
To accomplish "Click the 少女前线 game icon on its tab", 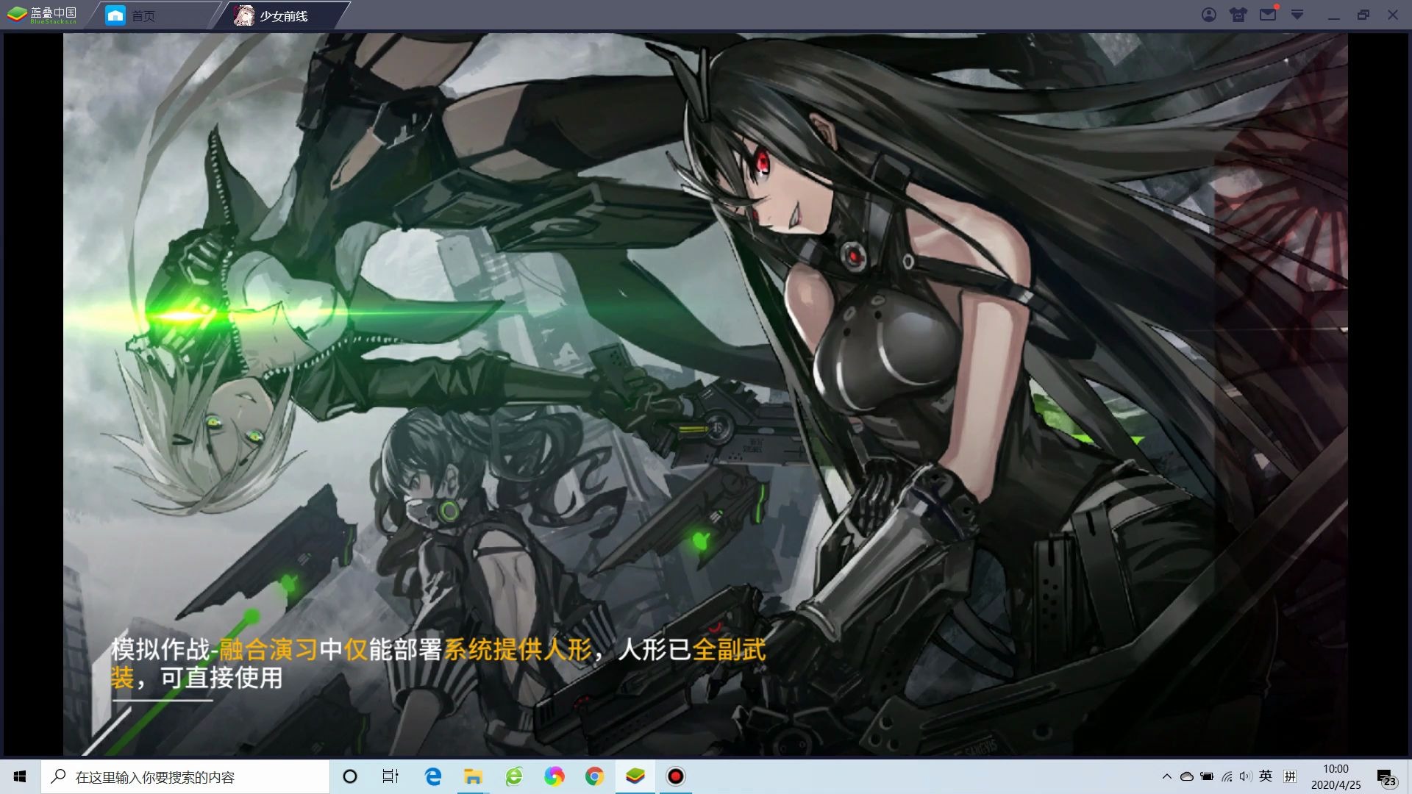I will coord(243,14).
